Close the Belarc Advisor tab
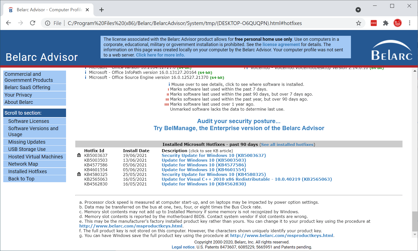 coord(87,10)
